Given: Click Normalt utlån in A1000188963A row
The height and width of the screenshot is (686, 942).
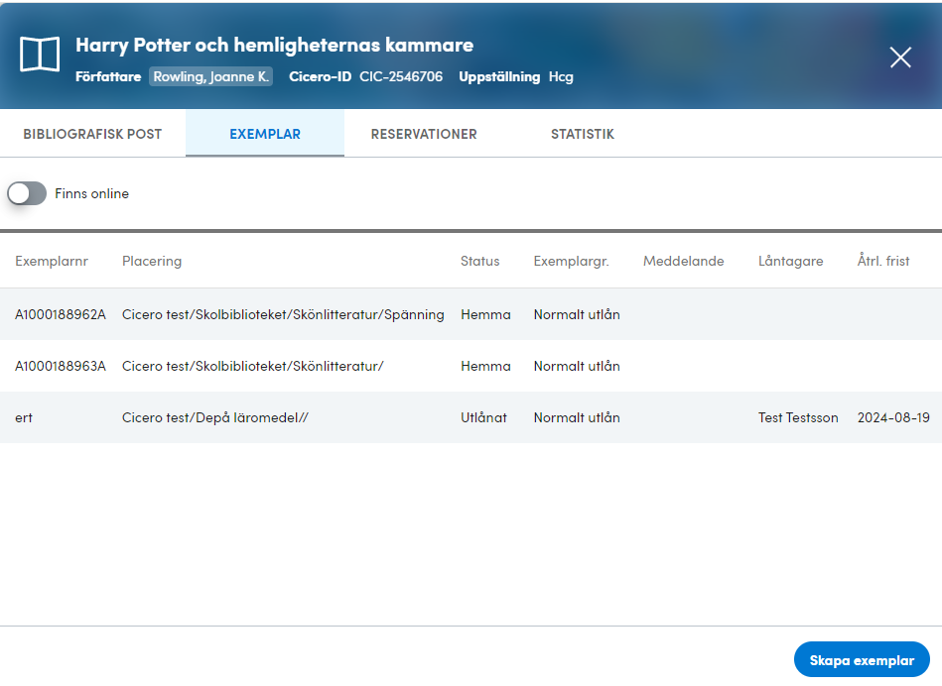Looking at the screenshot, I should pos(577,366).
